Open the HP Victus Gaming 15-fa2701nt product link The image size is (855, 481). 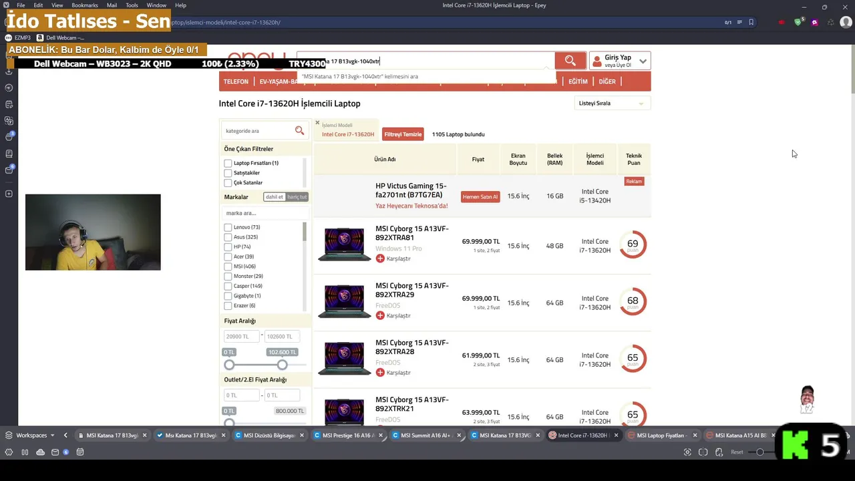tap(411, 190)
